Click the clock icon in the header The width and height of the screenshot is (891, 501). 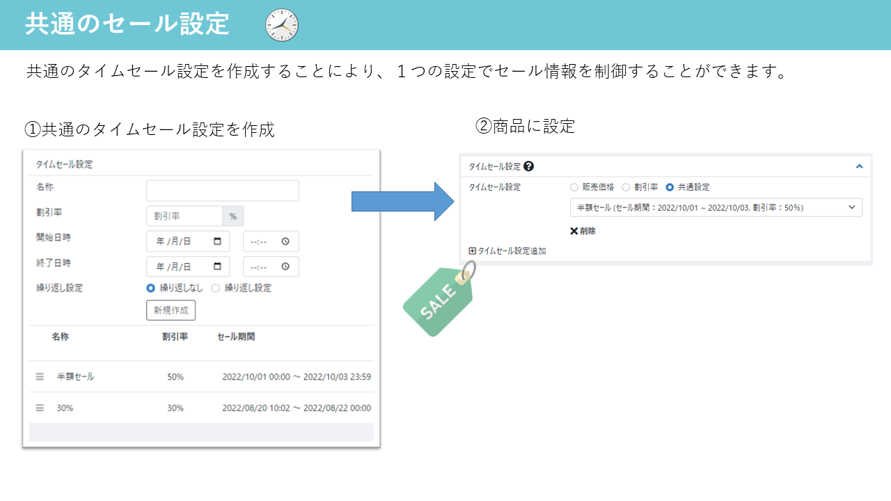click(x=282, y=25)
